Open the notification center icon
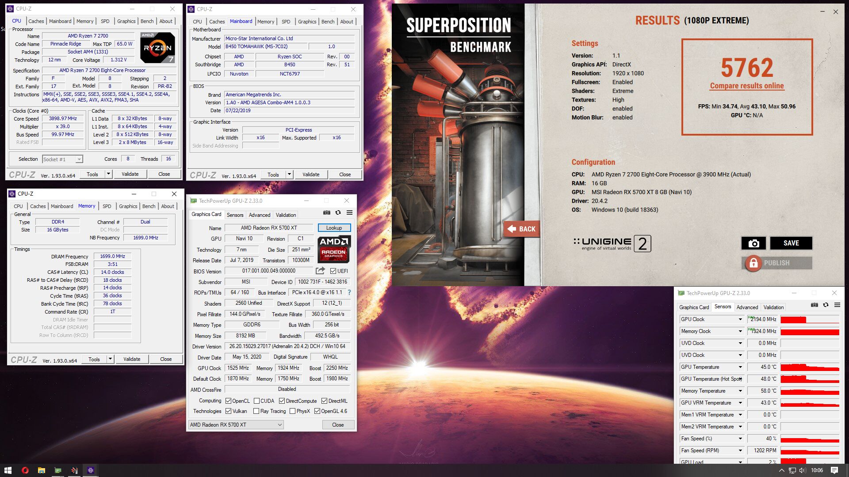The image size is (849, 477). click(x=834, y=470)
